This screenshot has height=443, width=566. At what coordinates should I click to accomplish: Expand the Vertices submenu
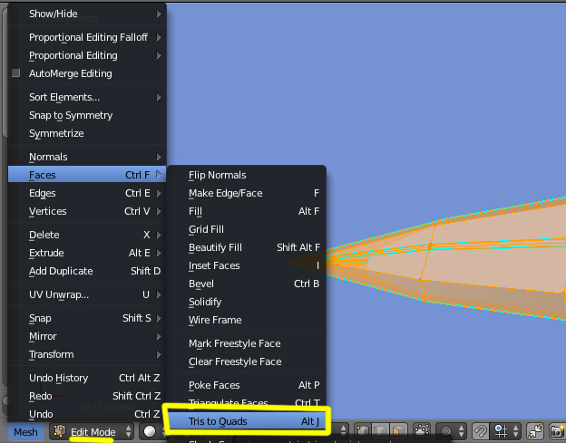point(87,211)
